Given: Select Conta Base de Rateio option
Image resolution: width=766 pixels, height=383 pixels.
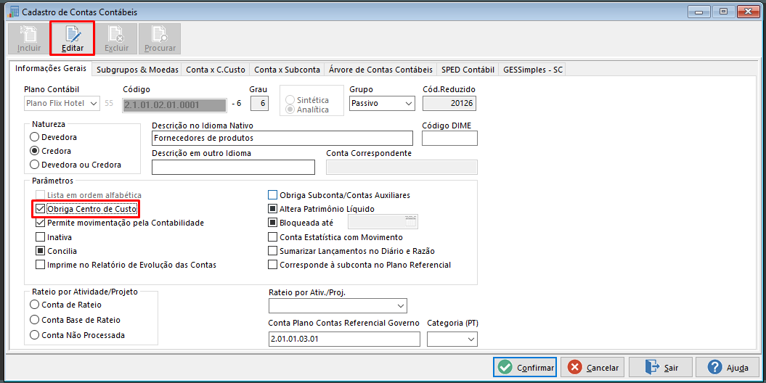Looking at the screenshot, I should coord(35,320).
